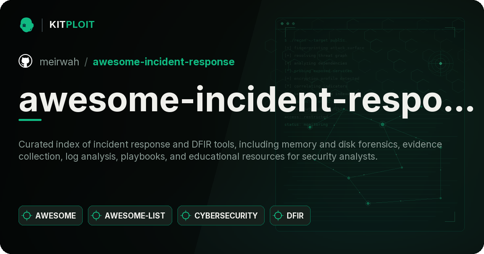Click the radar target icon in terminal
This screenshot has height=254, width=484.
point(440,63)
